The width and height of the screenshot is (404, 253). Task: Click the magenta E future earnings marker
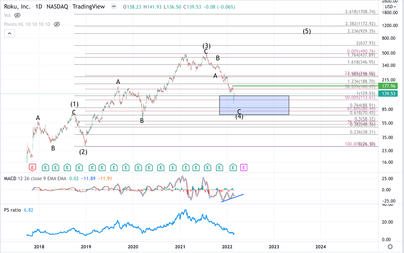(244, 167)
